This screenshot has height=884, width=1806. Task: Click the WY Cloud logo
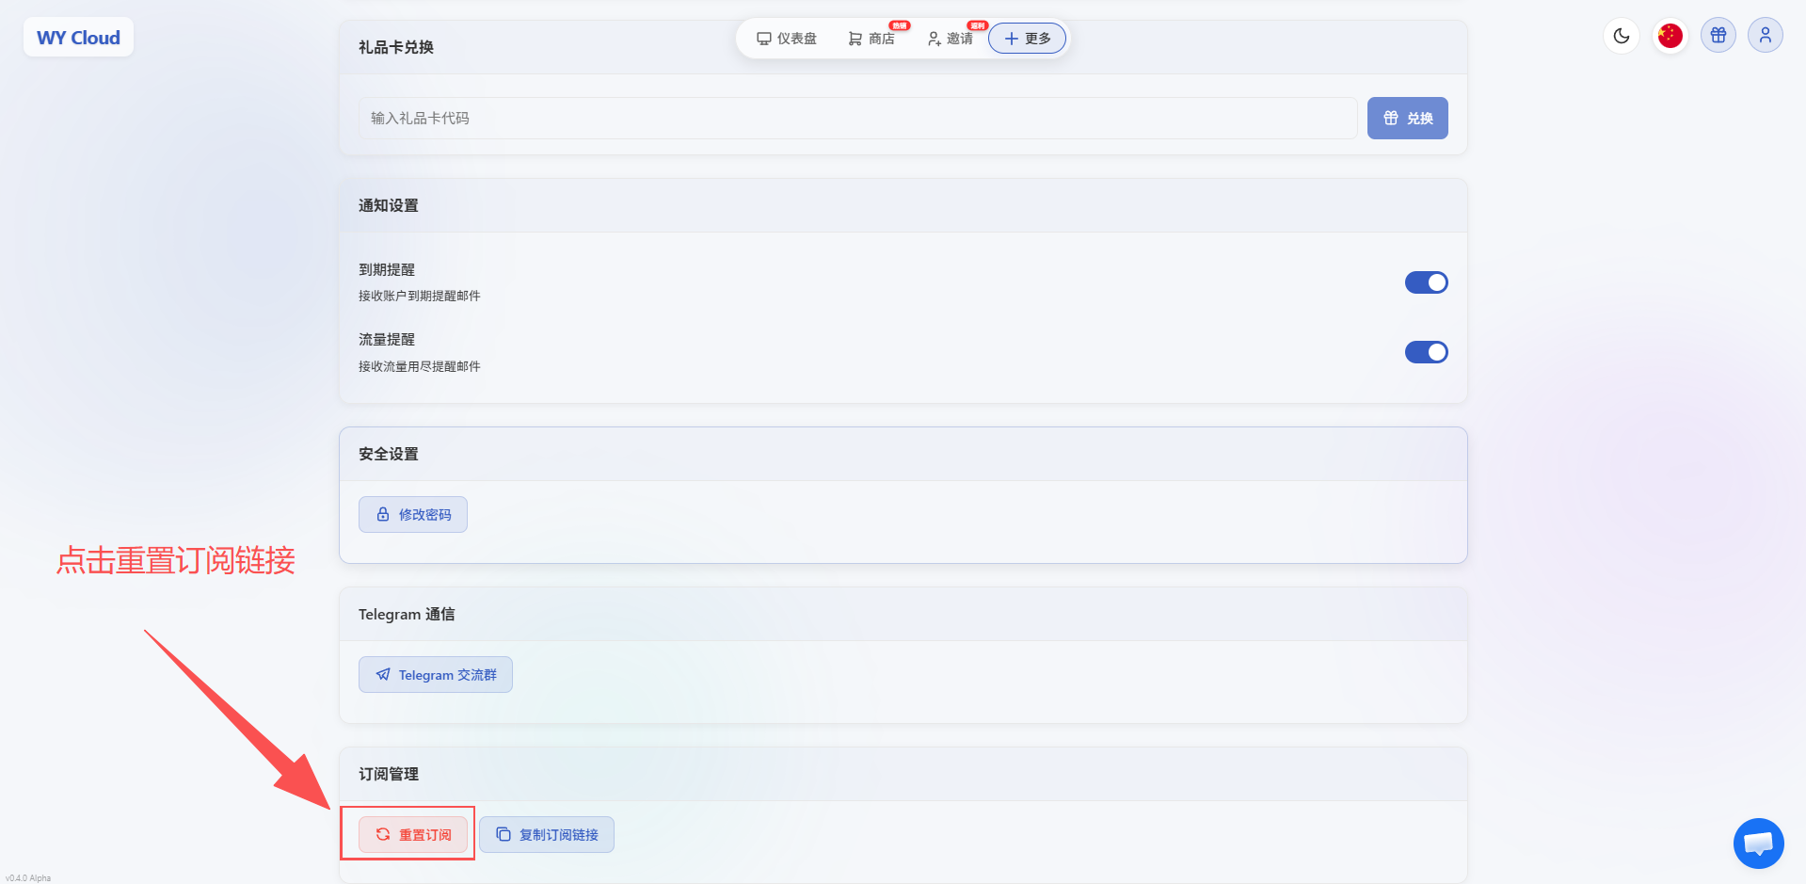click(x=78, y=38)
